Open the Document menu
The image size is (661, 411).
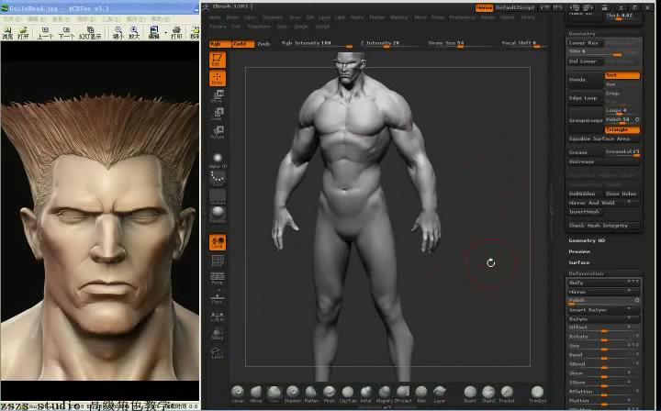pyautogui.click(x=272, y=17)
